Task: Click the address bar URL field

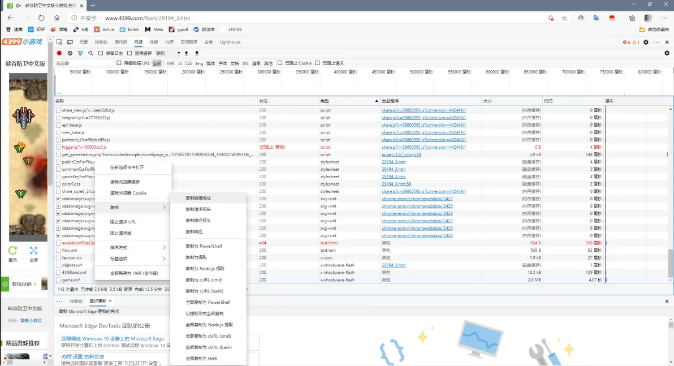Action: click(148, 18)
